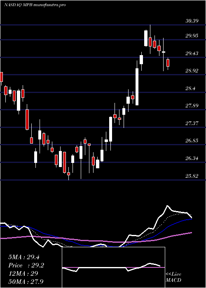
Task: Click the 29.43 price axis label
Action: click(192, 53)
